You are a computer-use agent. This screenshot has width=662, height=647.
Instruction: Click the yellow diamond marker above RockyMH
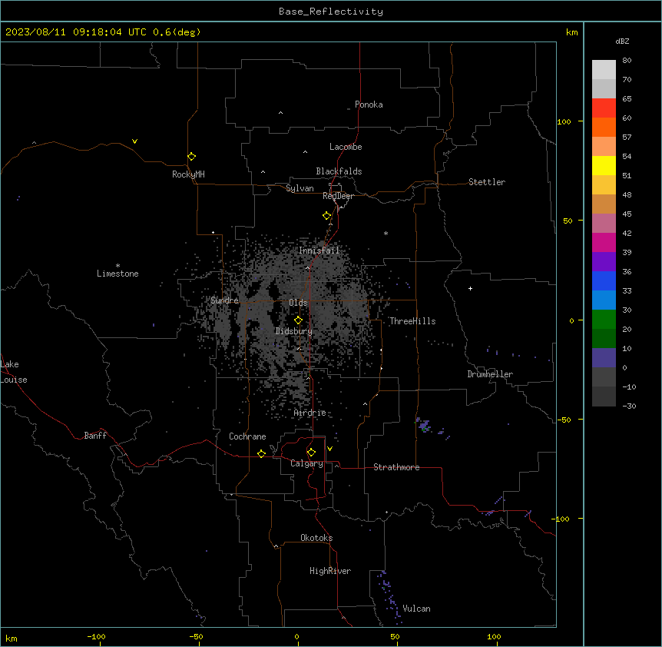[x=191, y=156]
